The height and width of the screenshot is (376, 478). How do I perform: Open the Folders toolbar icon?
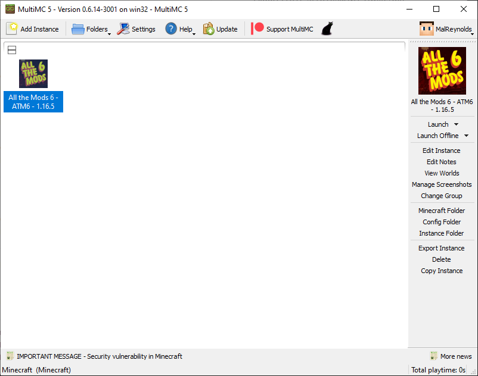[77, 29]
